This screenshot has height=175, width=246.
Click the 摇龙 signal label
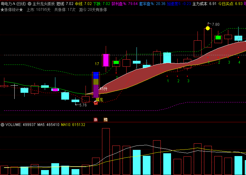point(99,100)
